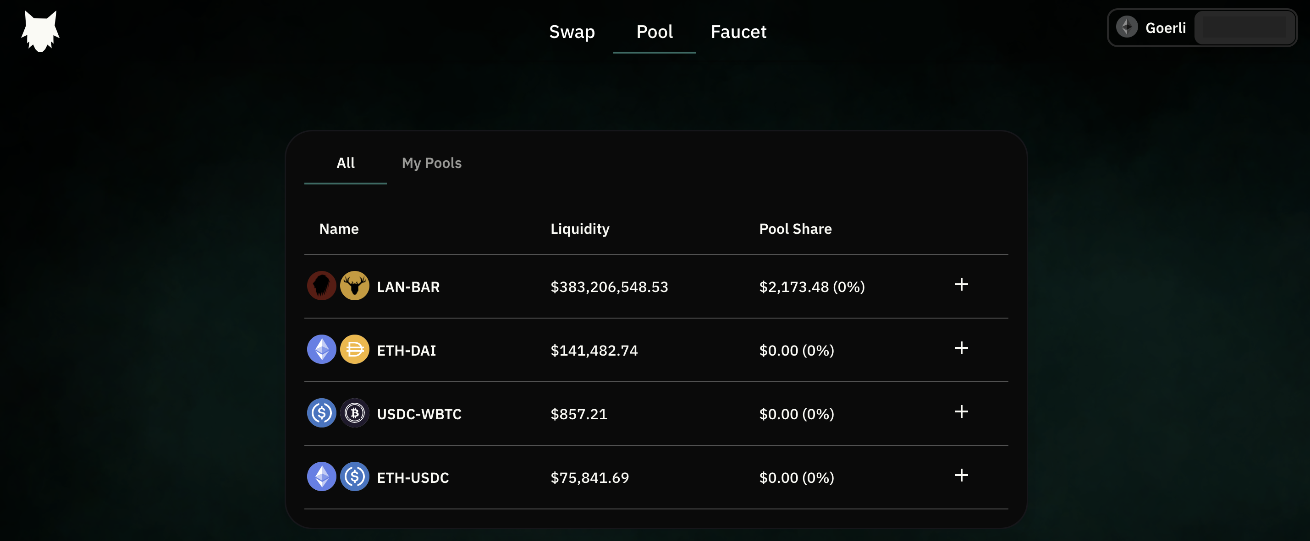Click the Ethereum icon beside Goerli label
1310x541 pixels.
pos(1127,27)
